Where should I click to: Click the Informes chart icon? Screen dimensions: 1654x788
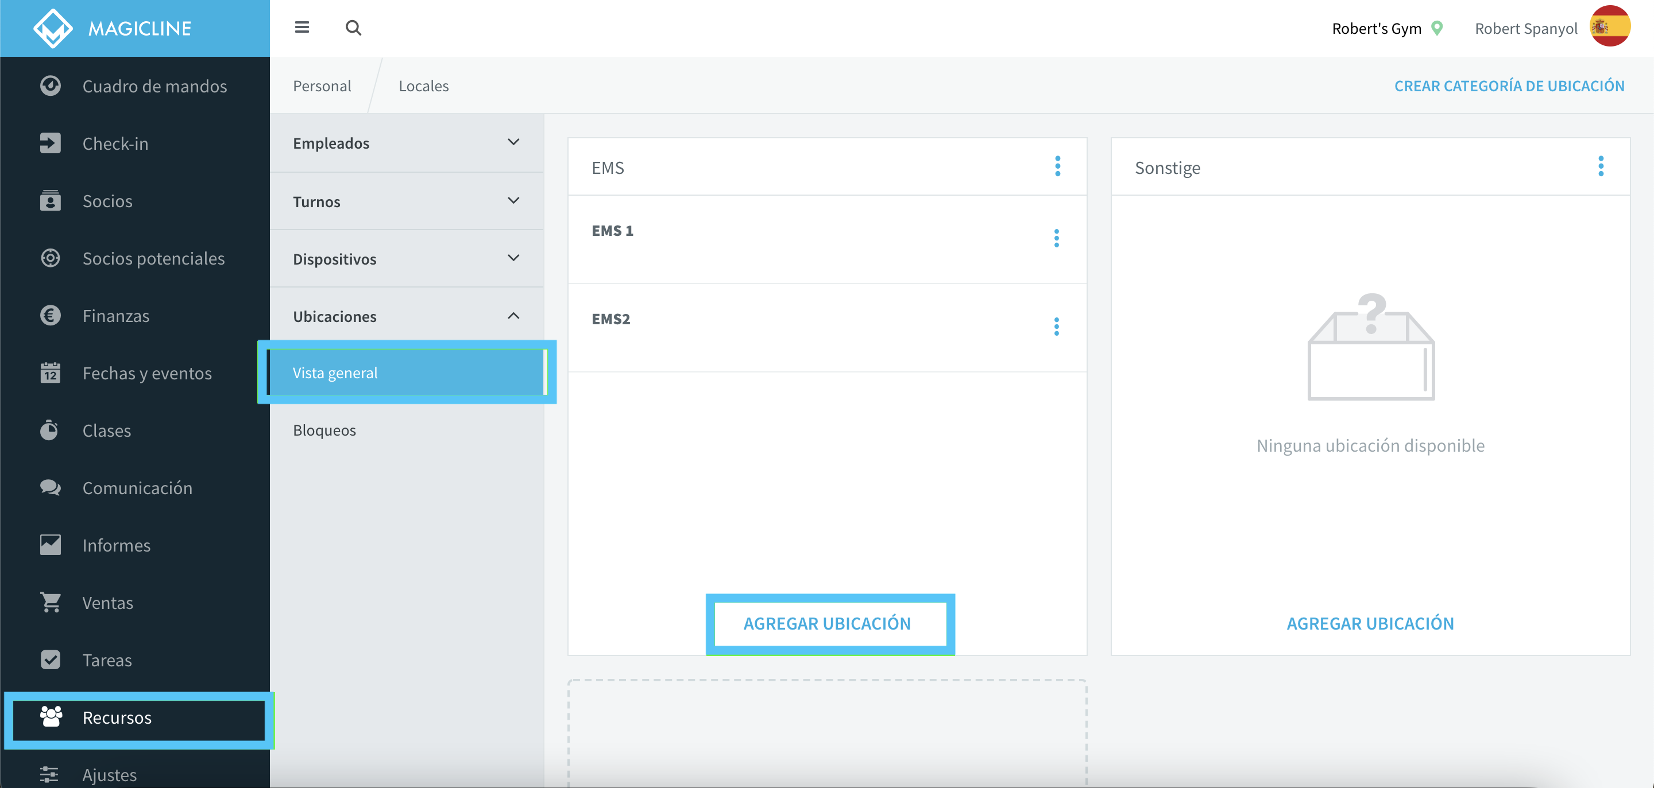(x=50, y=545)
